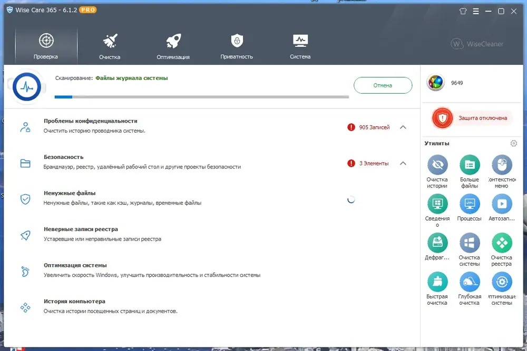Click the WiseCleaner logo link
Image resolution: width=527 pixels, height=351 pixels.
477,44
